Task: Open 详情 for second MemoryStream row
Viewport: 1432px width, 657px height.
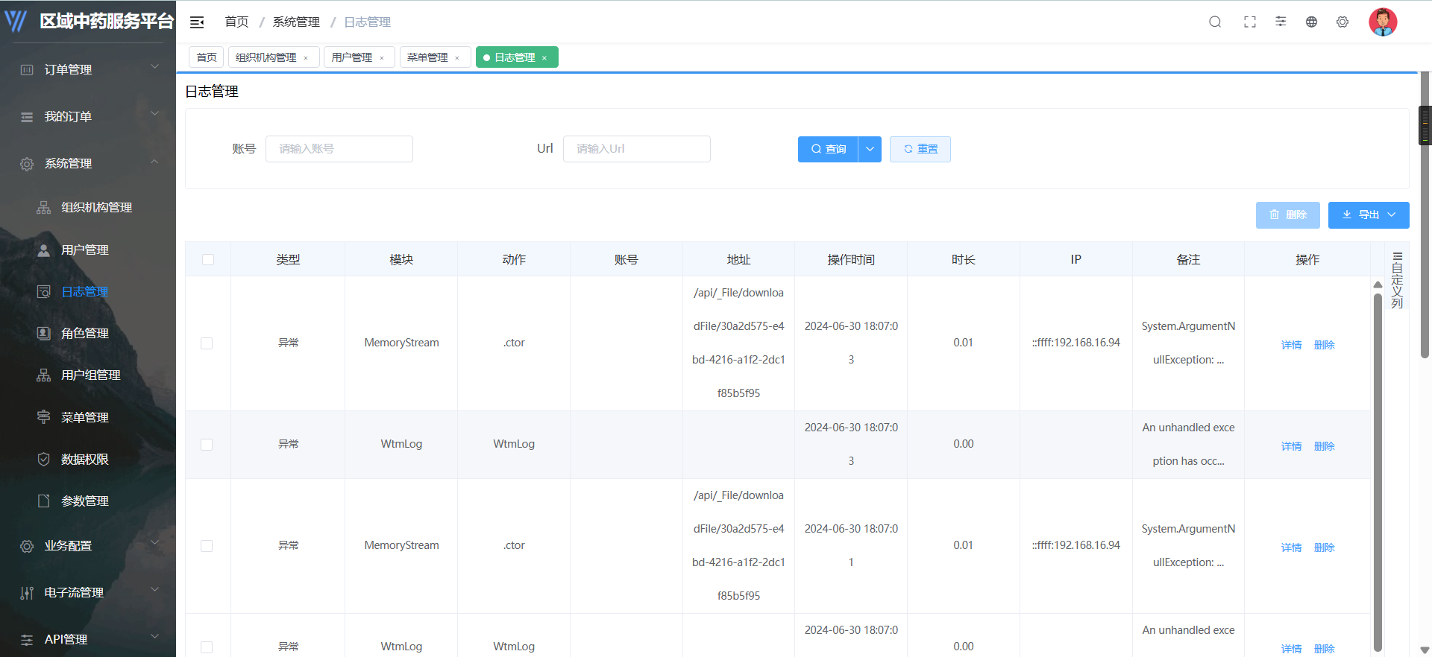Action: point(1291,547)
